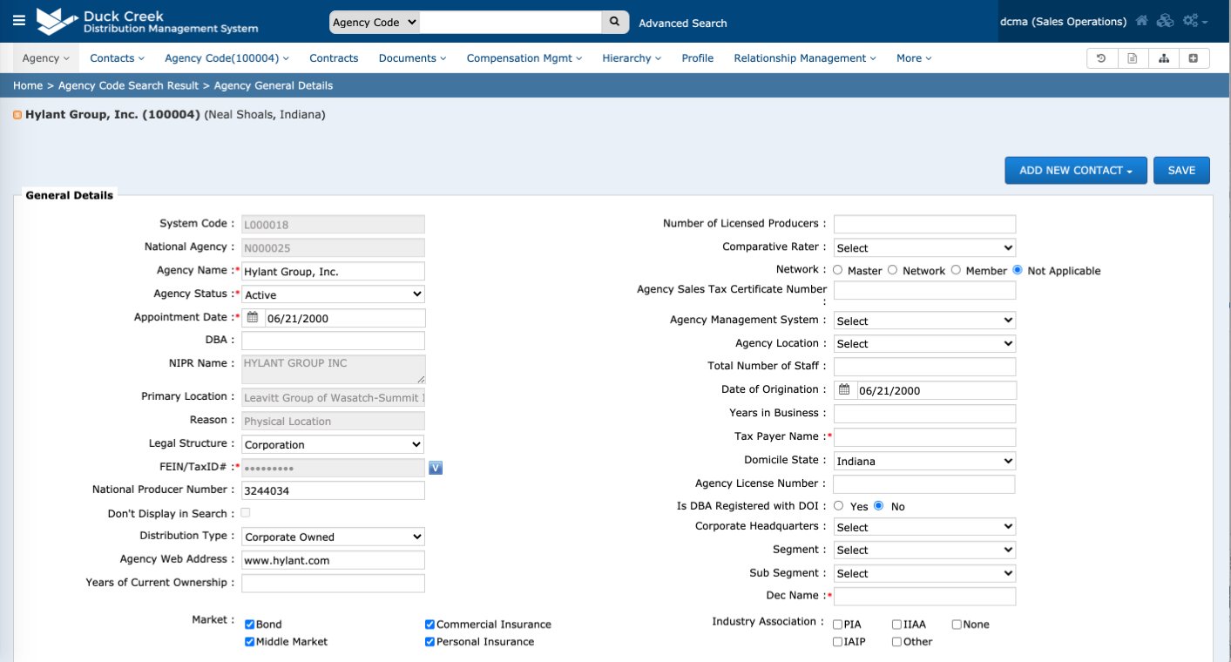The image size is (1231, 662).
Task: Open the cubes modules icon
Action: tap(1165, 21)
